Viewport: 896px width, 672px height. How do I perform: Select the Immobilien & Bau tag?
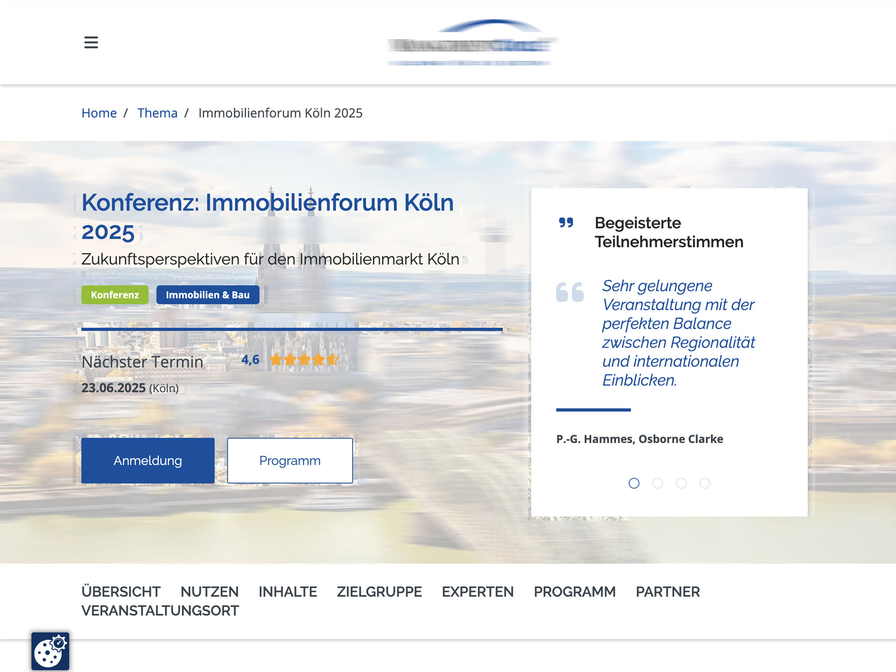pyautogui.click(x=208, y=295)
